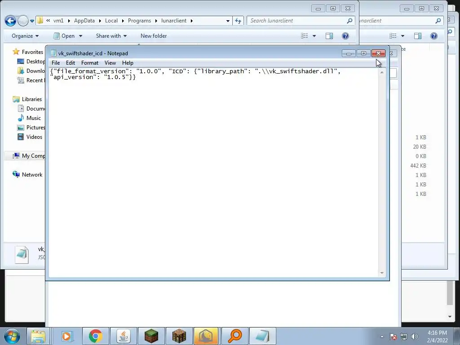Go forward in the Explorer window
Screen dimensions: 460x345
point(23,21)
